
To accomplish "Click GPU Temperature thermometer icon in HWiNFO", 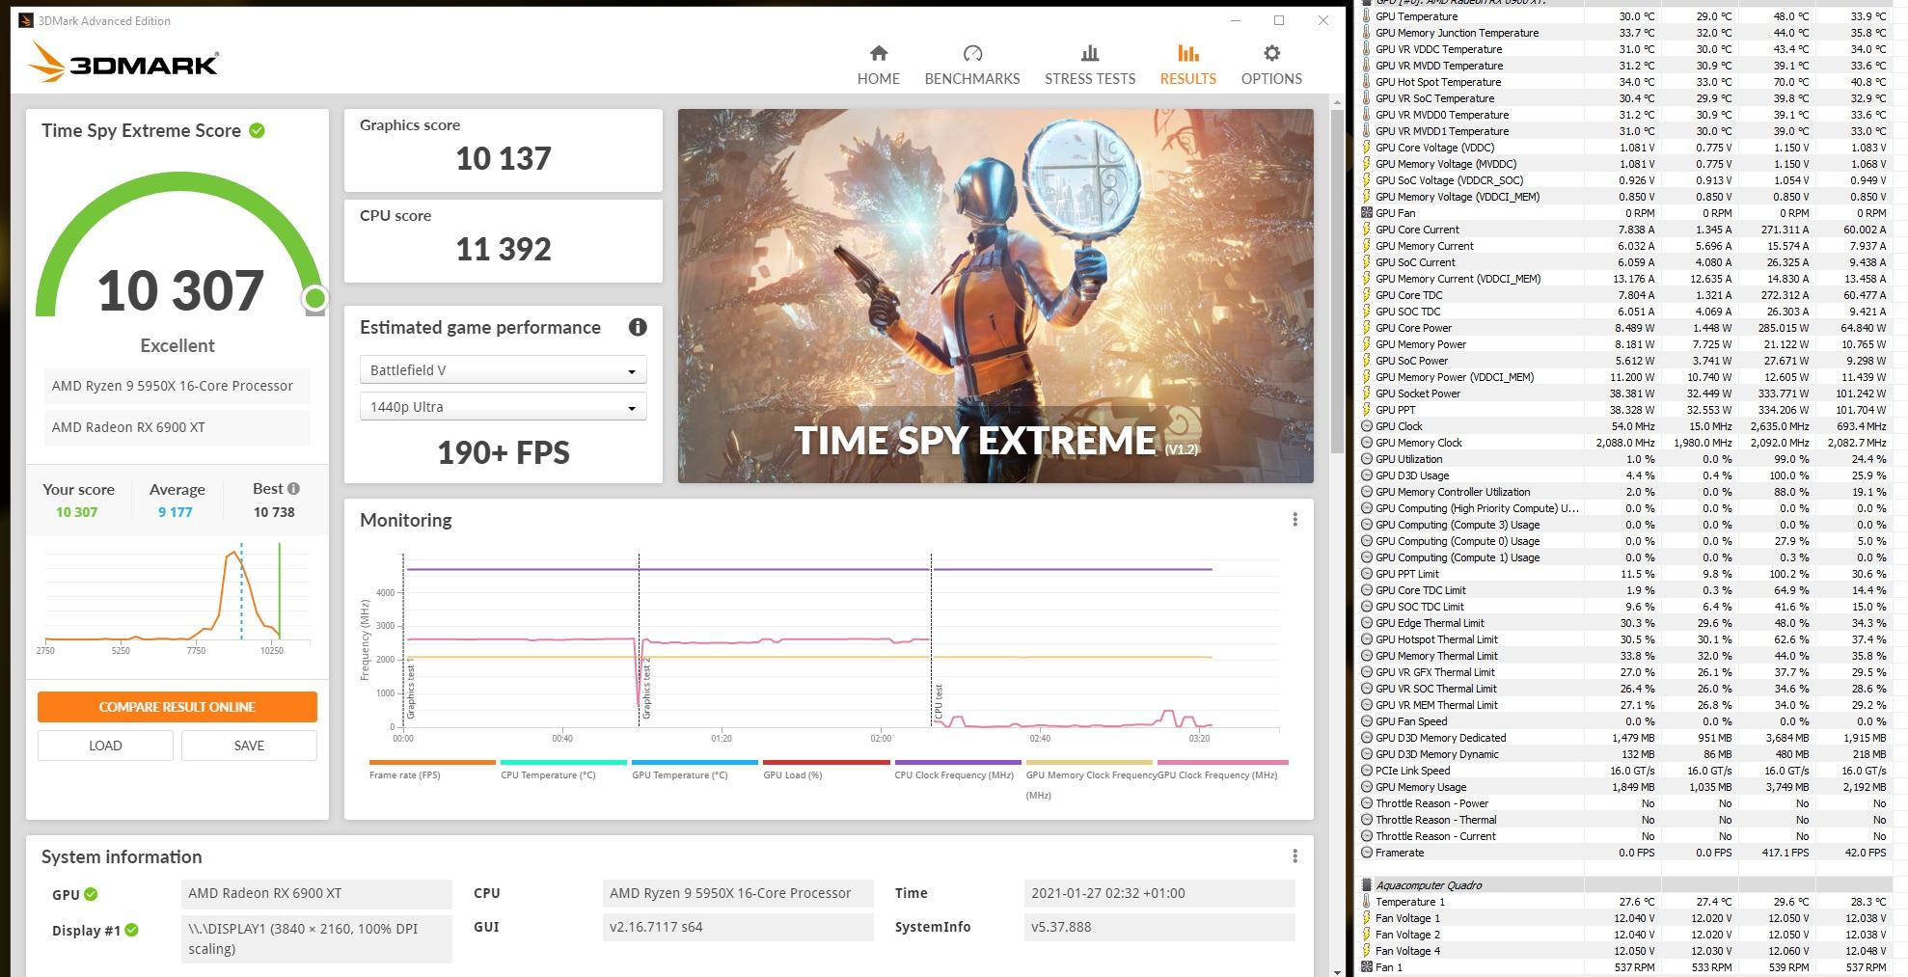I will [x=1366, y=16].
